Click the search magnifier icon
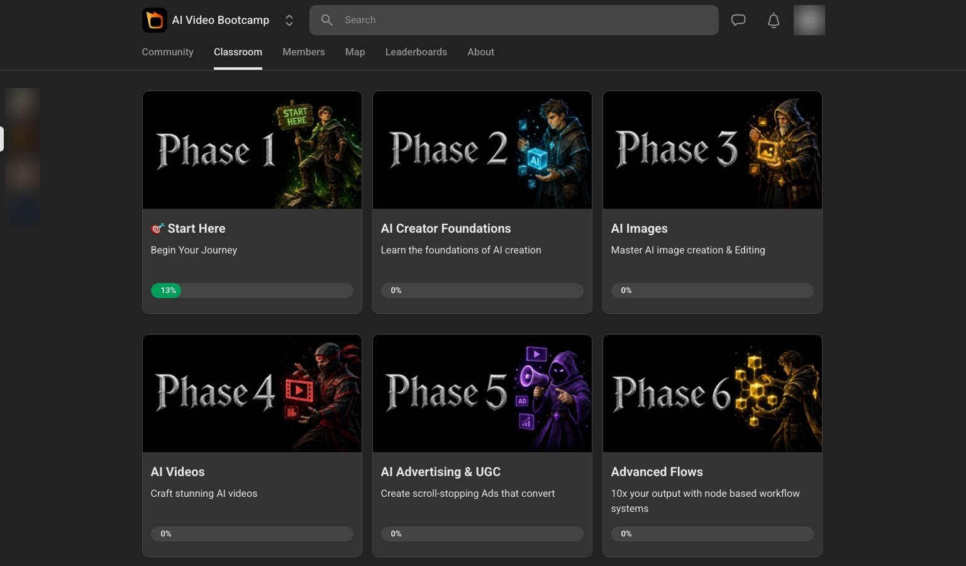Viewport: 966px width, 566px height. [x=326, y=20]
